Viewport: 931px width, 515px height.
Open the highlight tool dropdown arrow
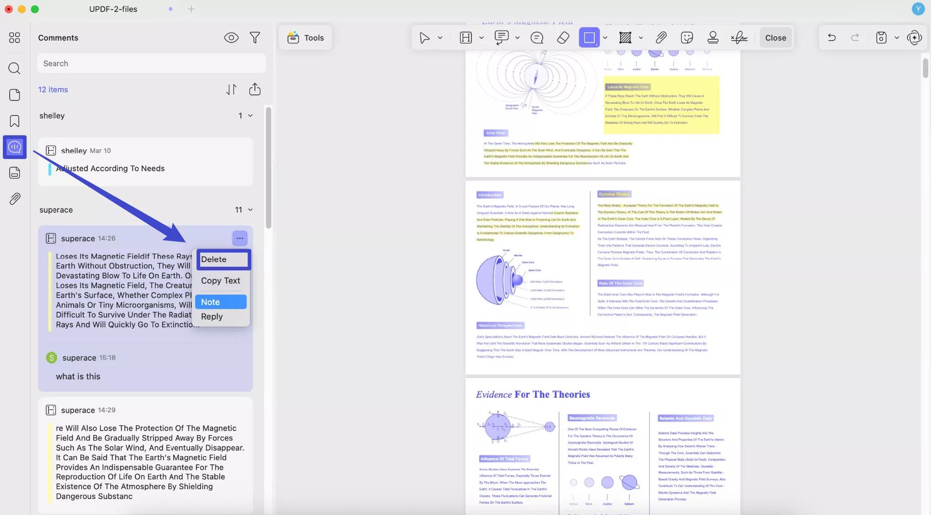[x=481, y=38]
